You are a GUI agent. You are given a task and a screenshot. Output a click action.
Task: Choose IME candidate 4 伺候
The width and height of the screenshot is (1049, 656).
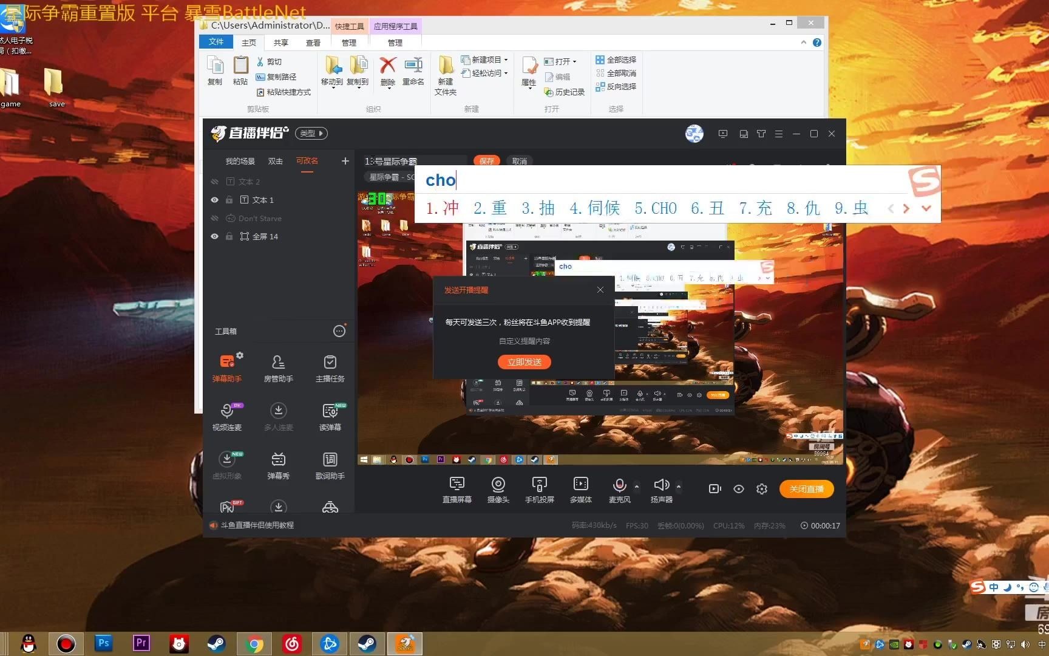[x=595, y=208]
